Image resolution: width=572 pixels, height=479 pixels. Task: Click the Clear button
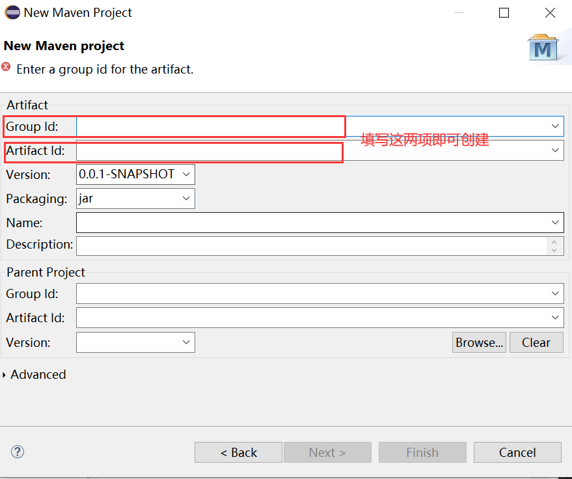(x=536, y=342)
